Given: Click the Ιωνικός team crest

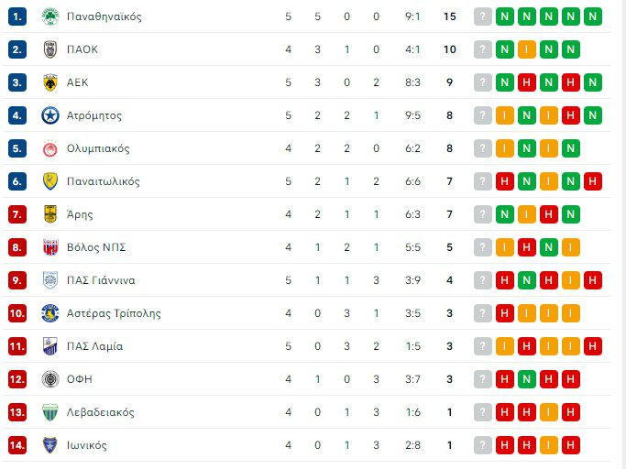Looking at the screenshot, I should pyautogui.click(x=50, y=445).
